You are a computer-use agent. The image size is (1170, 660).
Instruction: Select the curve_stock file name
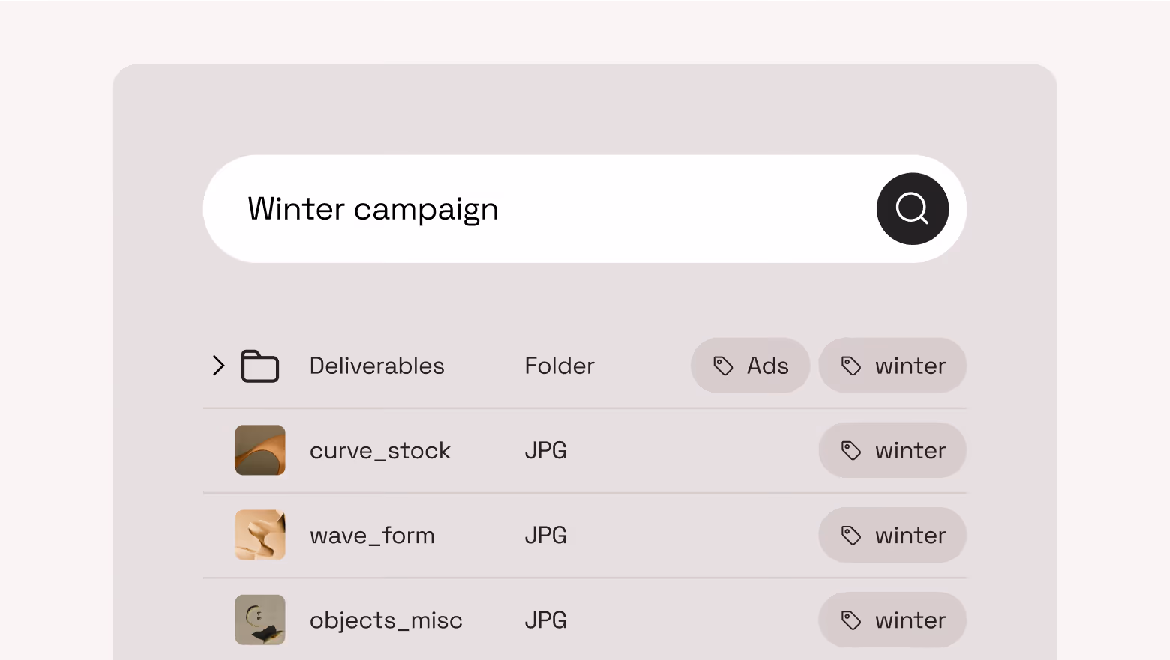coord(380,451)
